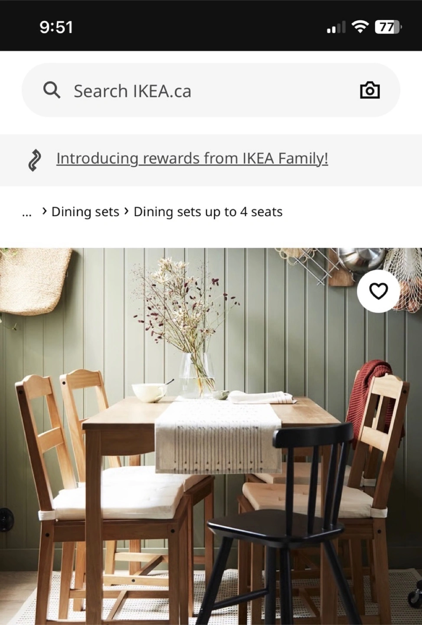Open Introducing rewards from IKEA Family link

[x=192, y=158]
